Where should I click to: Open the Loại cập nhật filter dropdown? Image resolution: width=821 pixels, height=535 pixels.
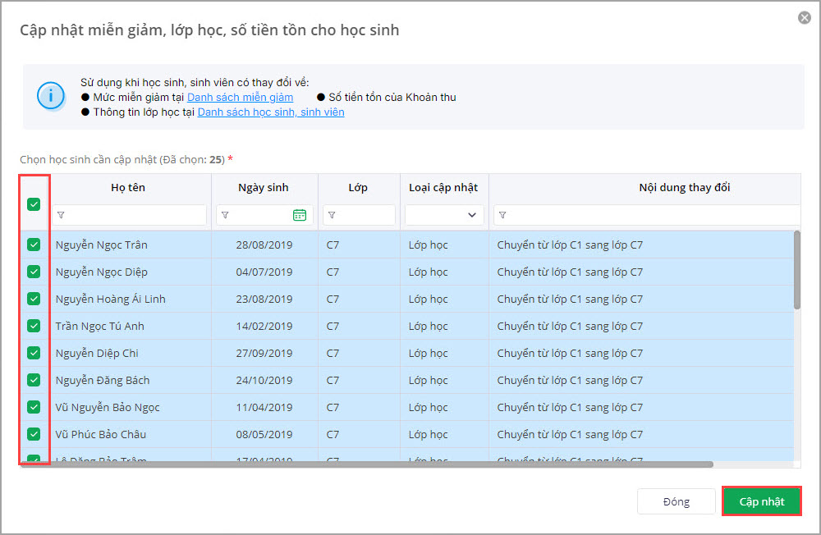pos(444,215)
